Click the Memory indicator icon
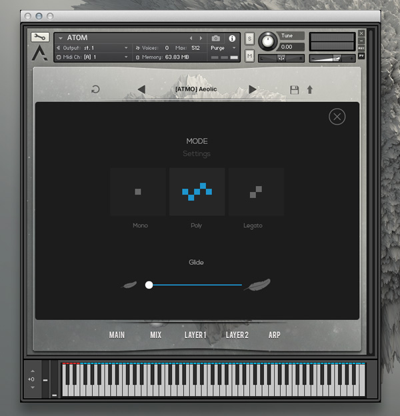The image size is (400, 416). point(137,57)
